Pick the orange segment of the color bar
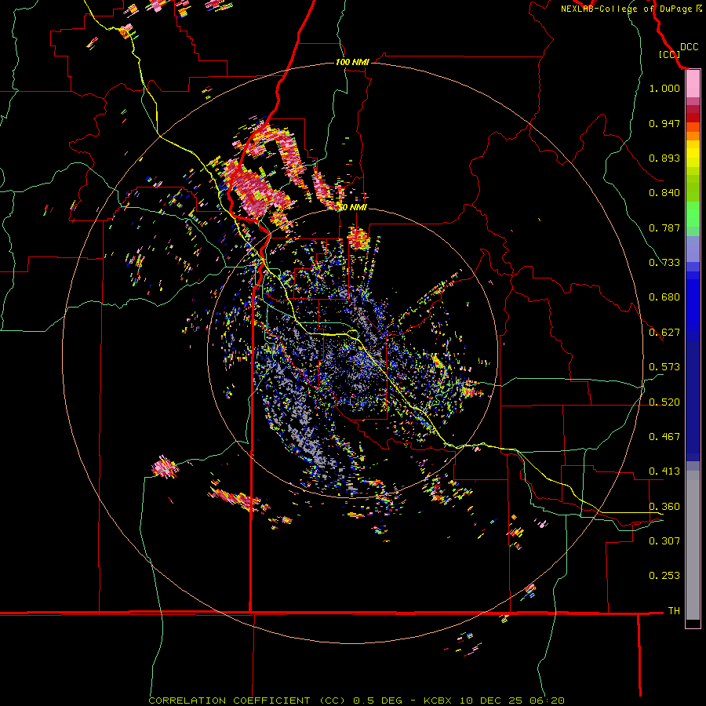Screen dimensions: 706x706 pos(693,136)
